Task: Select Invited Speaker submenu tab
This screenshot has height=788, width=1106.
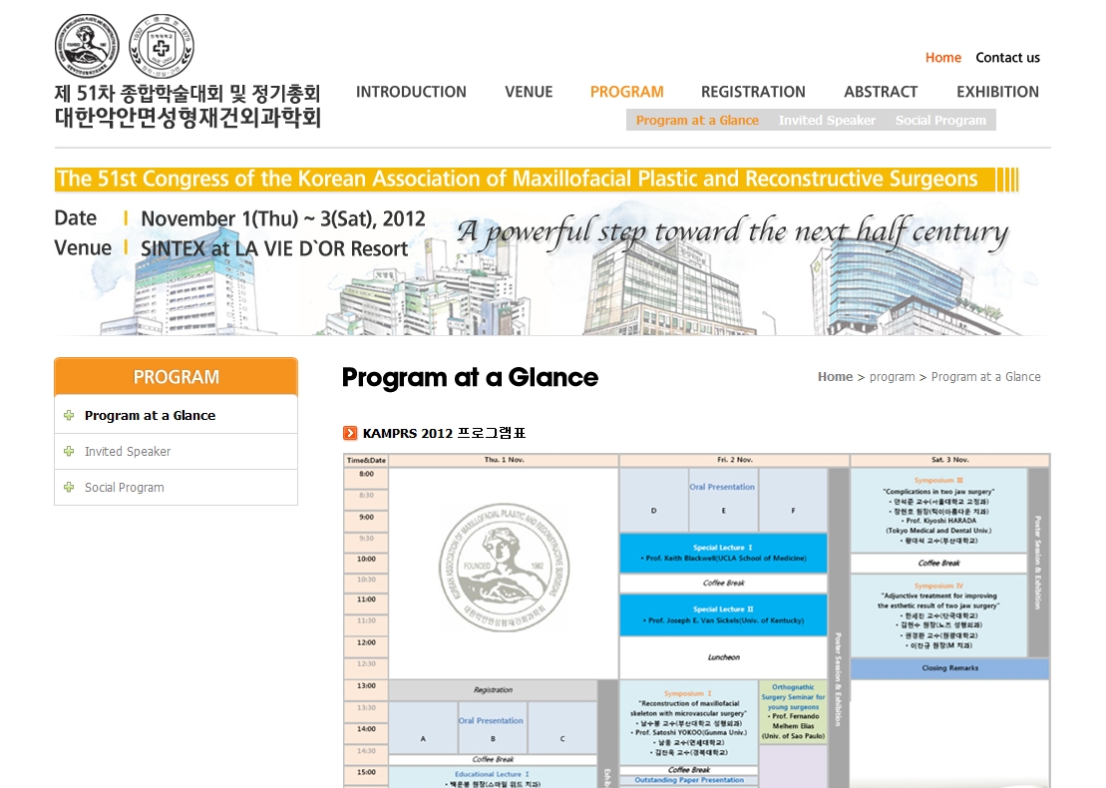Action: tap(827, 121)
